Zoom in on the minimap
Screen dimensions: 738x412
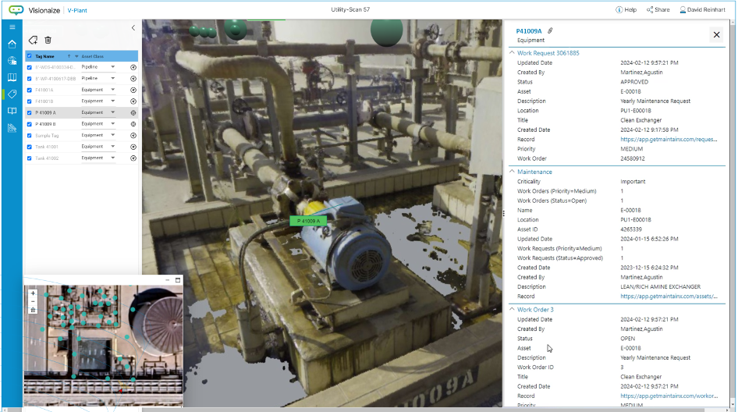click(x=33, y=293)
